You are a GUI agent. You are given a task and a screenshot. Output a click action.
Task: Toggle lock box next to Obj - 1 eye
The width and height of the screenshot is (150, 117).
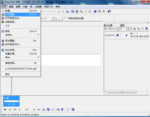click(x=122, y=35)
